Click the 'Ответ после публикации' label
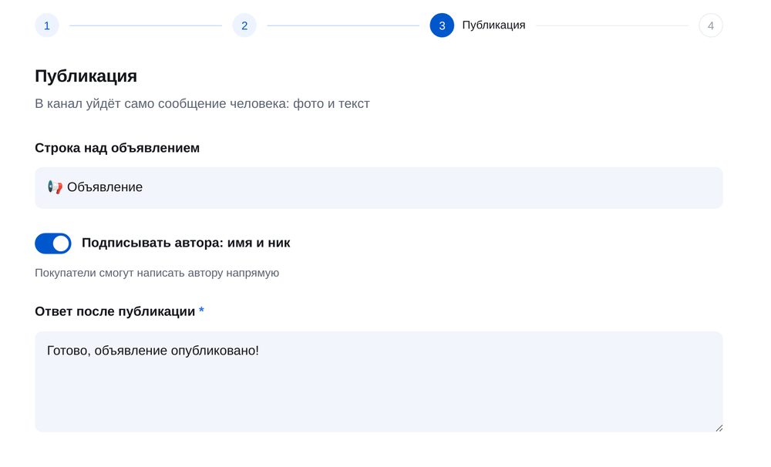 tap(115, 311)
